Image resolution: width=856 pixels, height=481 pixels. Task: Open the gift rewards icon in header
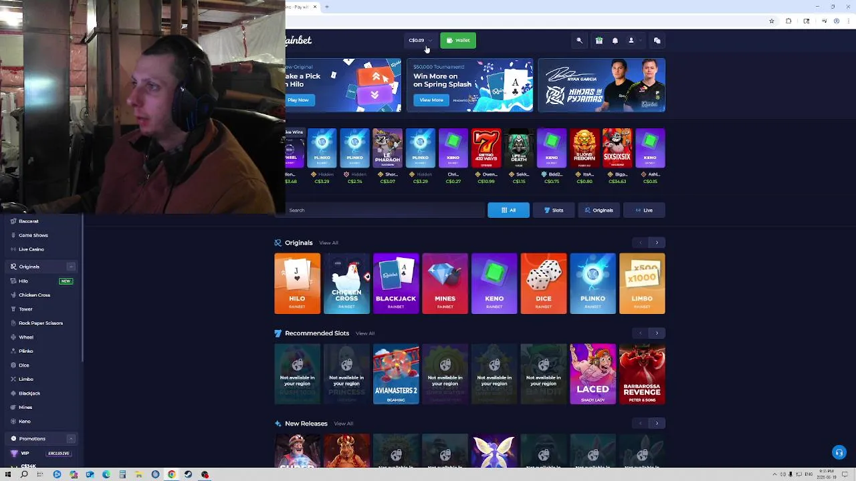(599, 41)
